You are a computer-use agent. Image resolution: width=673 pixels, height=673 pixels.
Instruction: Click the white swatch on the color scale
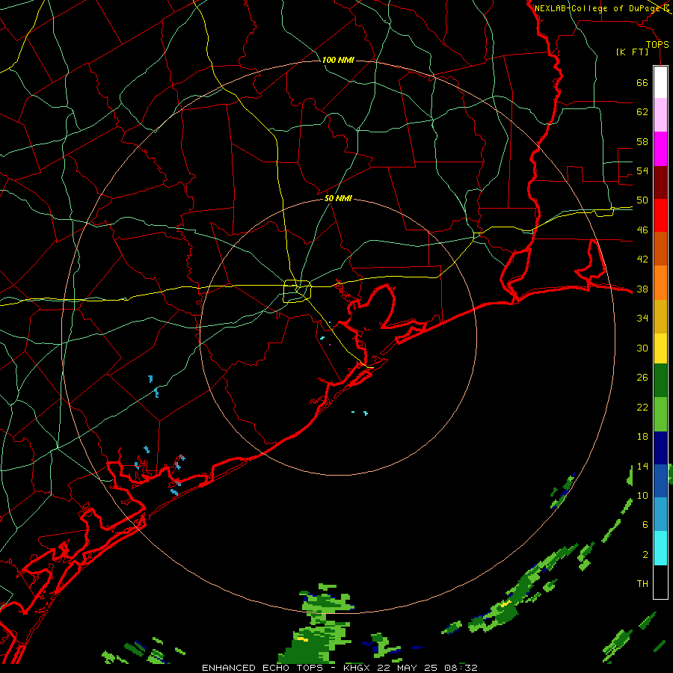[660, 82]
